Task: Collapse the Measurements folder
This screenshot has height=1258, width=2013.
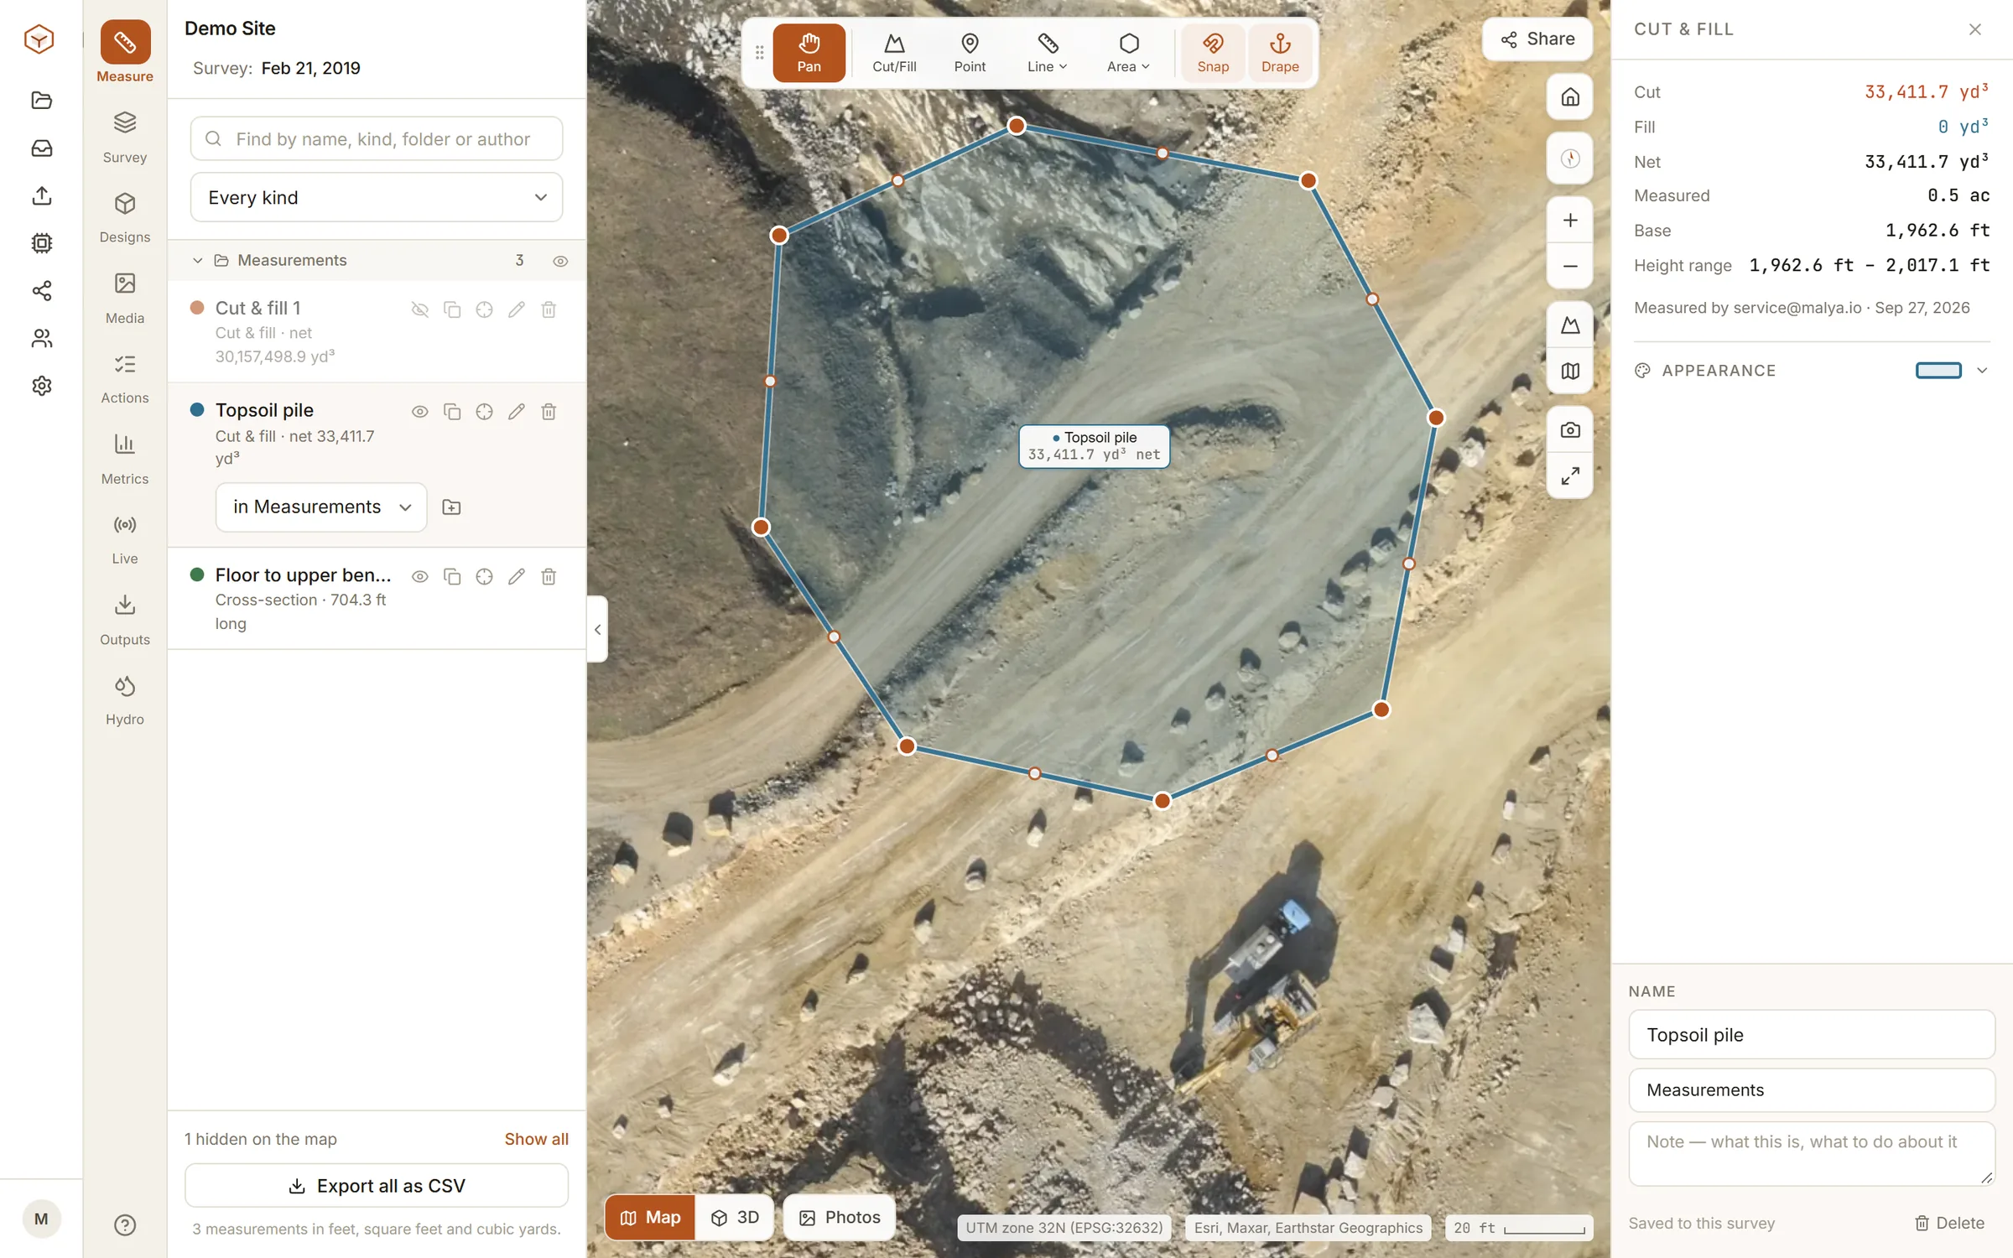Action: tap(198, 261)
